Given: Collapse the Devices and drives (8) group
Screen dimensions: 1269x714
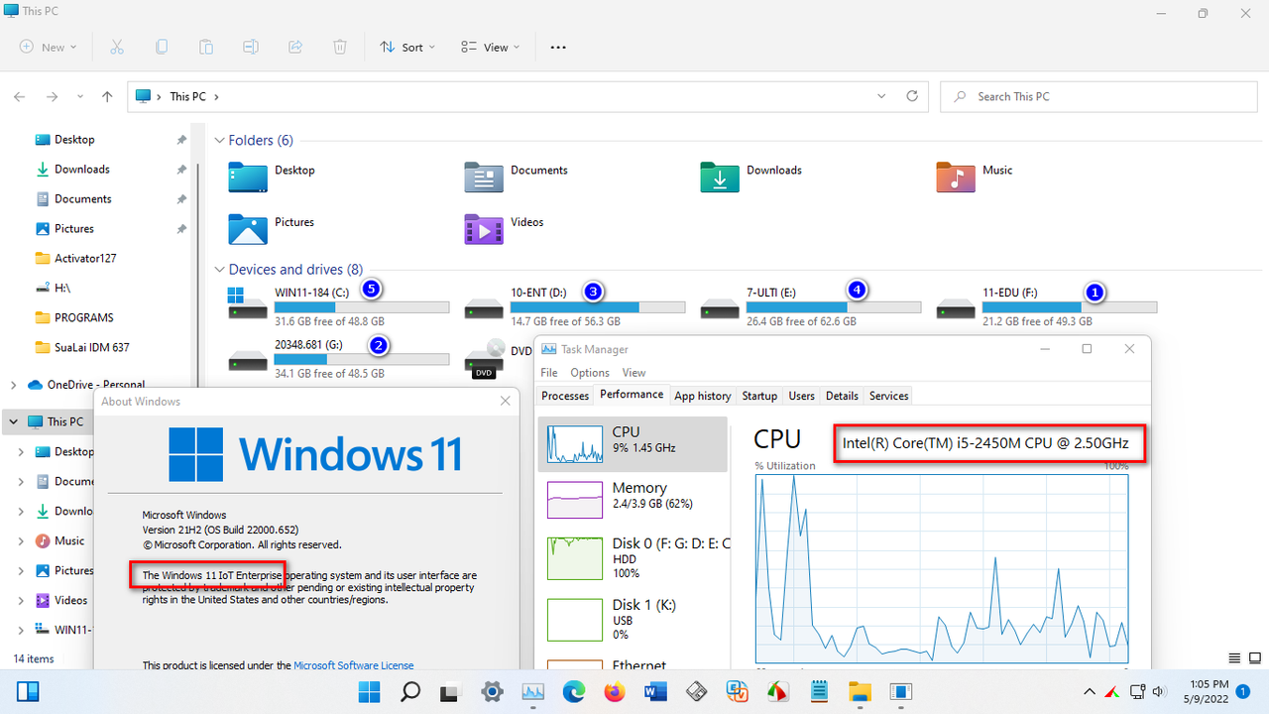Looking at the screenshot, I should tap(219, 270).
